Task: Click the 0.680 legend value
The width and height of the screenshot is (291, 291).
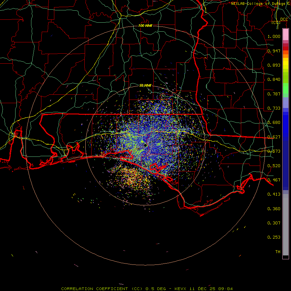Action: [274, 122]
